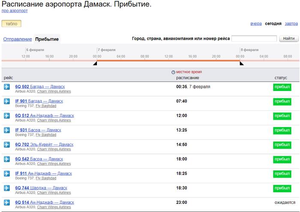Click the right black timeline range marker
Image resolution: width=300 pixels, height=212 pixels.
coord(241,64)
